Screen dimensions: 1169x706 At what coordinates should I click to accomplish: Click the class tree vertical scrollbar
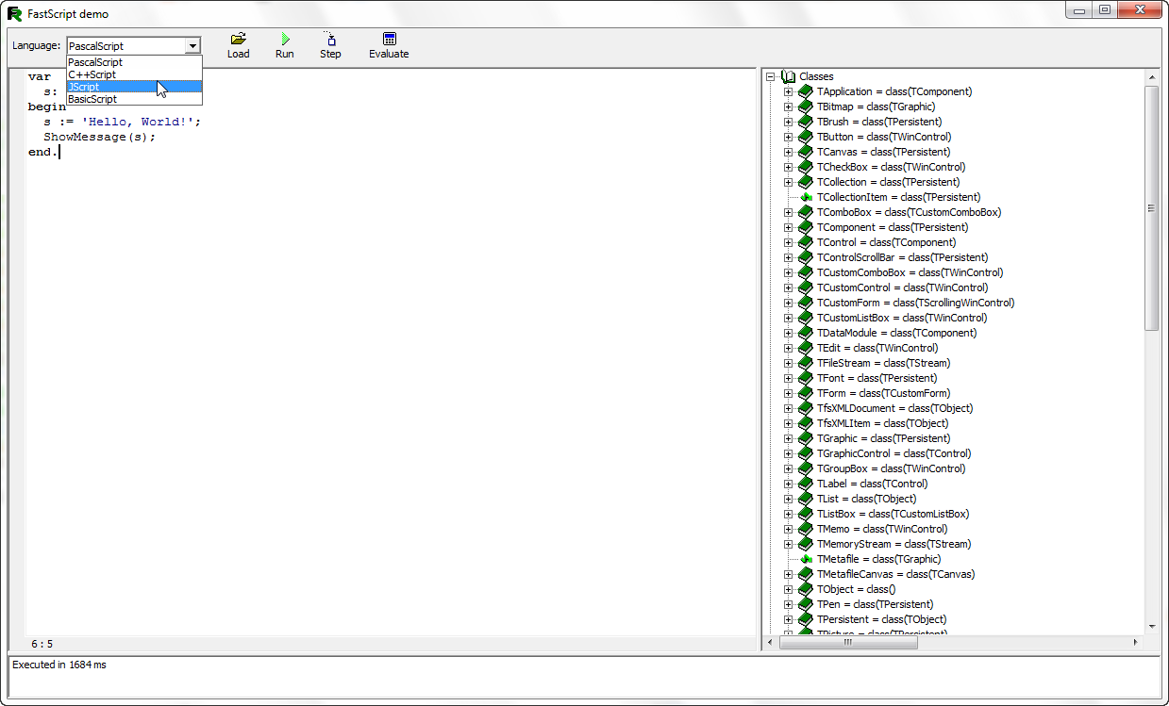(1151, 207)
